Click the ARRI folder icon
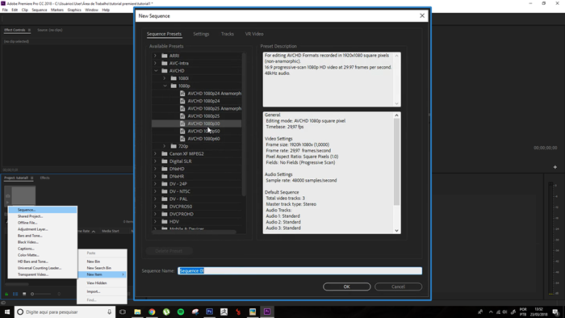Image resolution: width=565 pixels, height=318 pixels. point(165,56)
